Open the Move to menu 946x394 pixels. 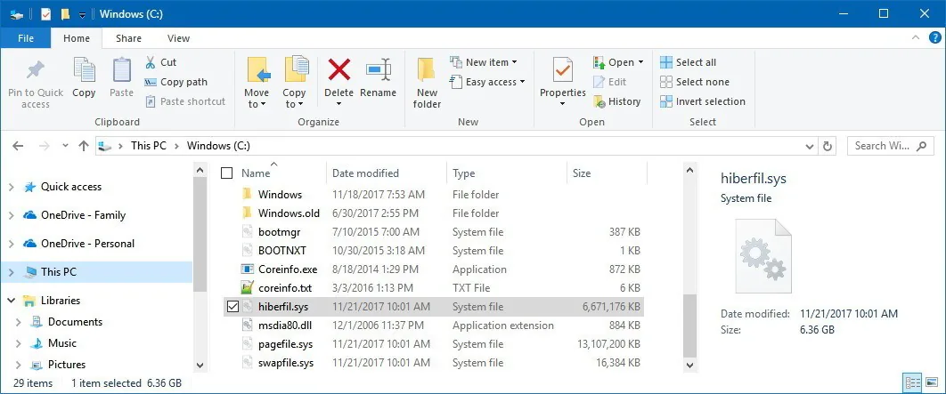pos(257,83)
